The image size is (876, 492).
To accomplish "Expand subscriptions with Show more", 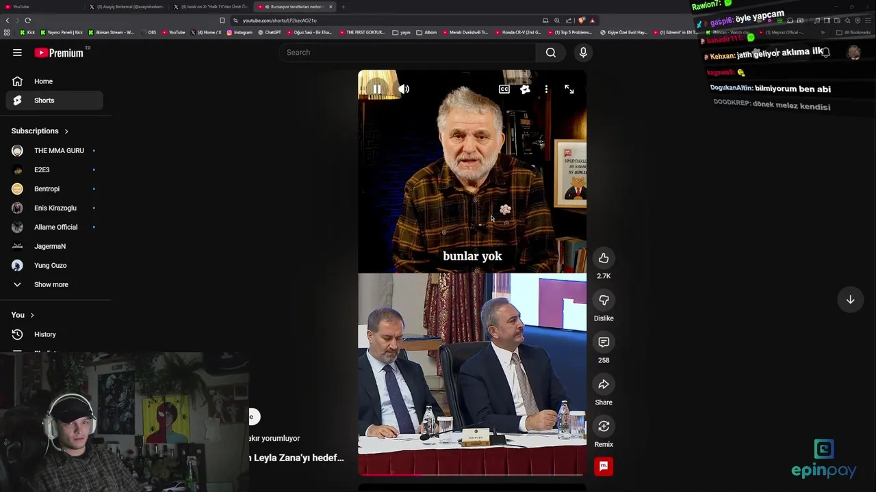I will [55, 284].
